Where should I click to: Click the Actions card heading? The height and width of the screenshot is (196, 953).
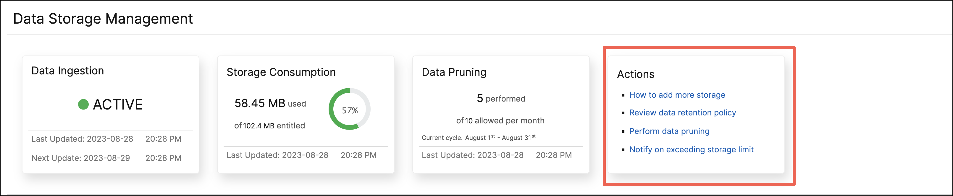point(636,74)
